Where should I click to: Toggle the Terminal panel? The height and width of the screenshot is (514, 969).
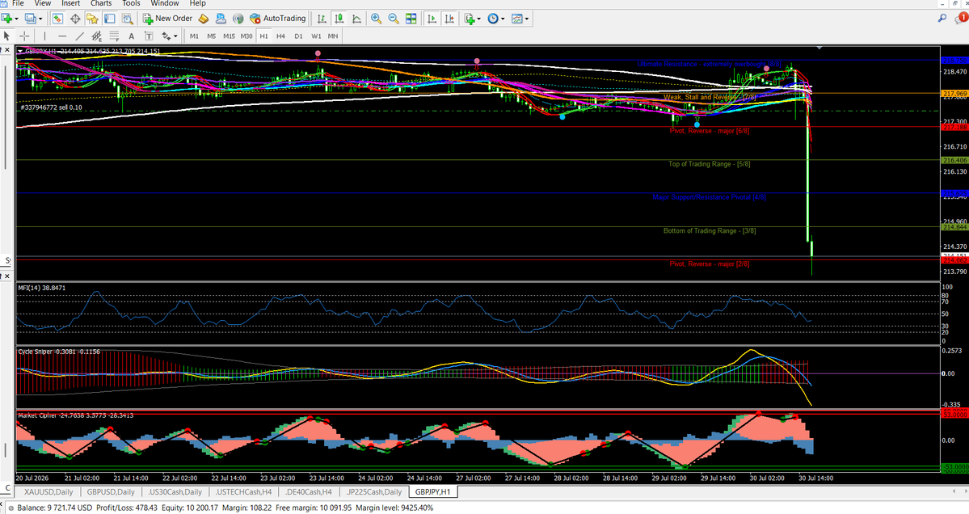coord(109,19)
